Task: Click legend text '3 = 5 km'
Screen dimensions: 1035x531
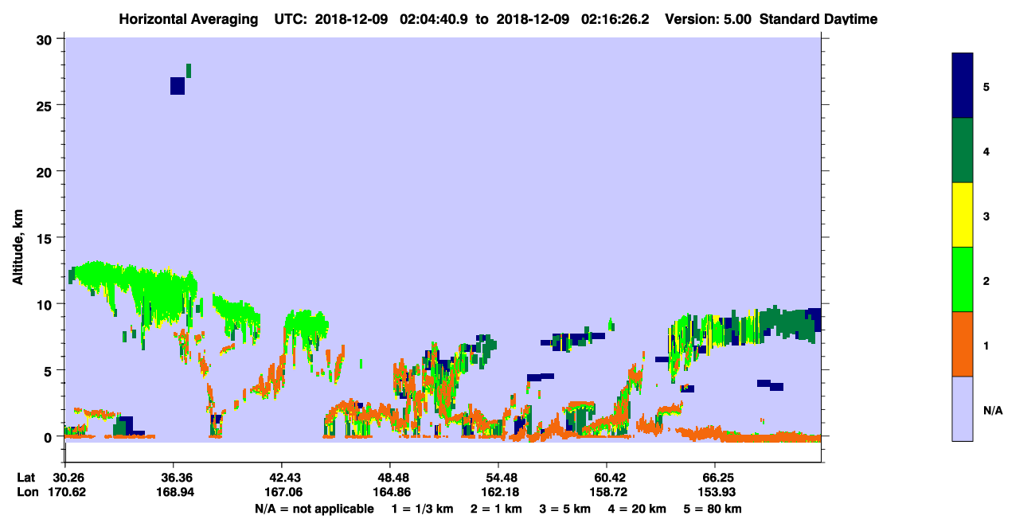Action: [565, 509]
